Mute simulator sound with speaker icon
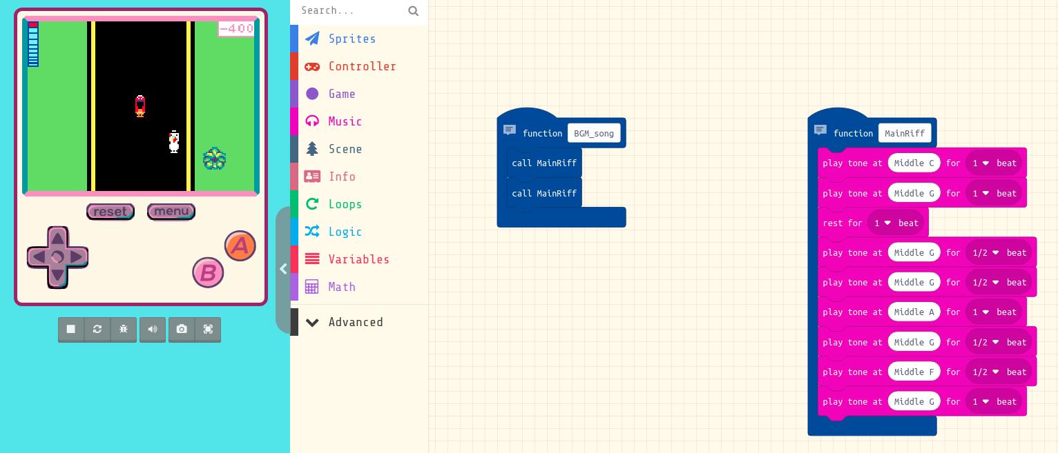 click(x=153, y=330)
